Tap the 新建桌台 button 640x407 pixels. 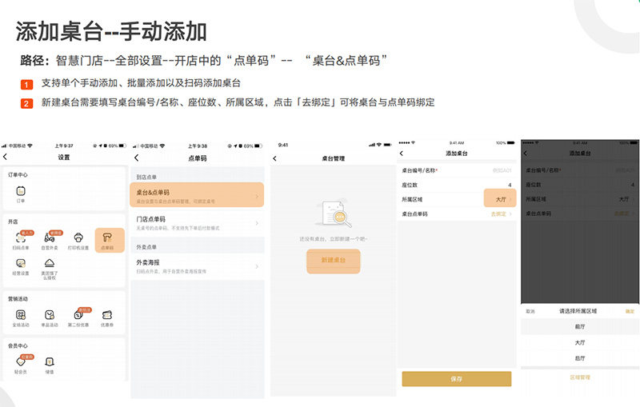coord(334,261)
